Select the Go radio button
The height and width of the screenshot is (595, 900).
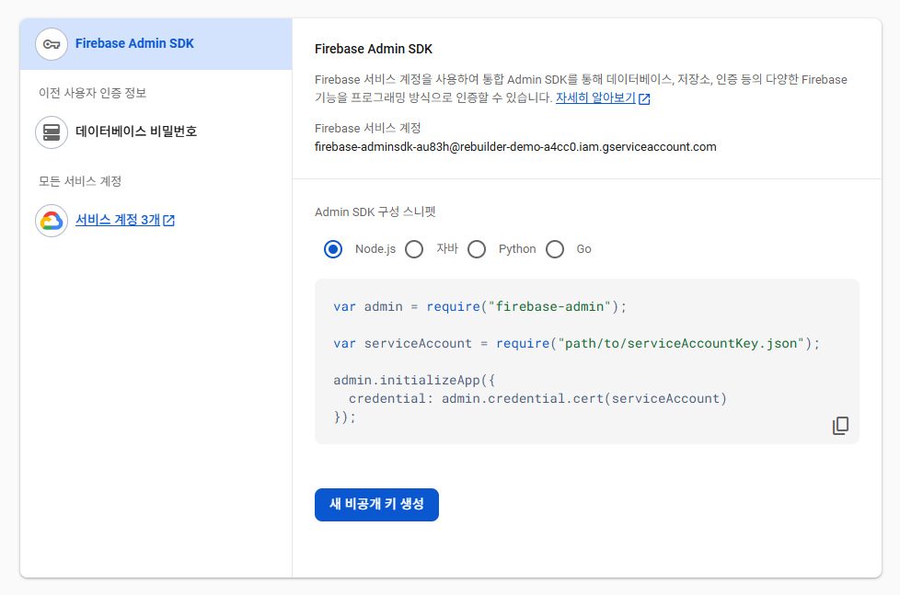pos(555,249)
